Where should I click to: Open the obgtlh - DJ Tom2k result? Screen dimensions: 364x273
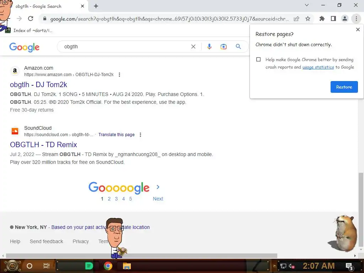38,85
